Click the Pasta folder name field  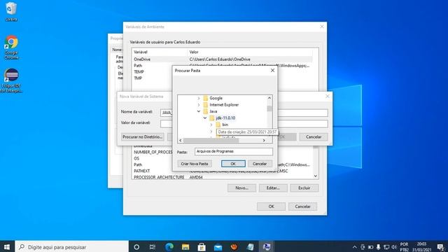(234, 151)
